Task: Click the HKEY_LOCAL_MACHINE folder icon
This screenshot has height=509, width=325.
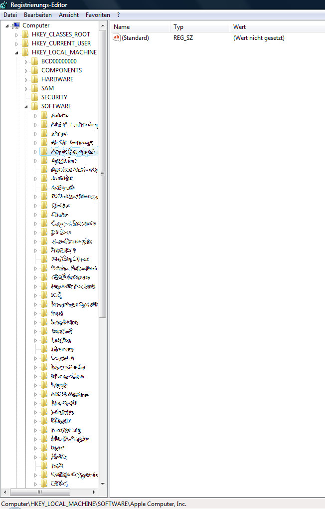Action: click(x=25, y=52)
